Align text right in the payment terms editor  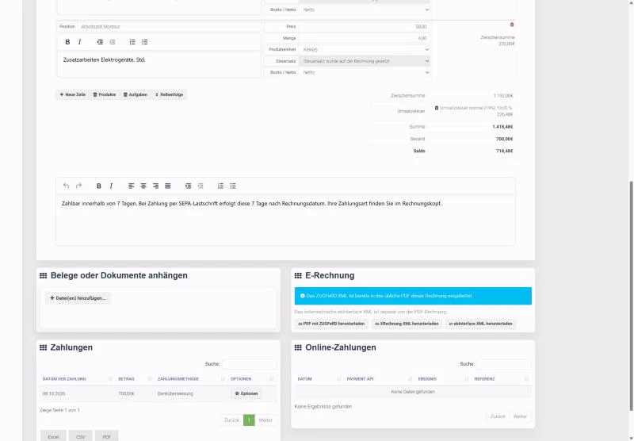(x=155, y=186)
